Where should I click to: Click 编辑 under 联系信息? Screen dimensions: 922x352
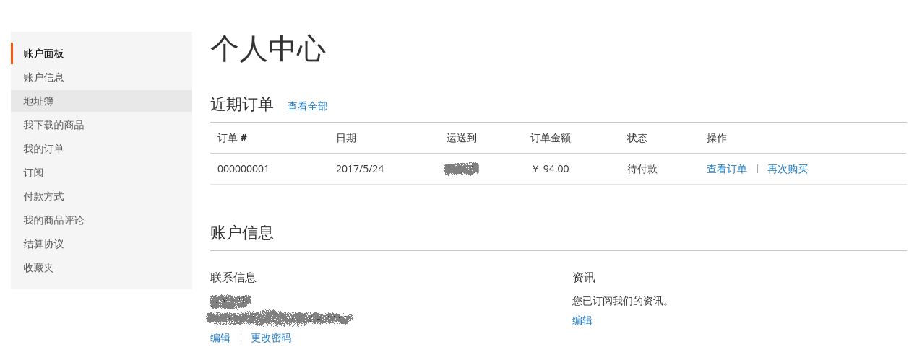click(x=220, y=338)
